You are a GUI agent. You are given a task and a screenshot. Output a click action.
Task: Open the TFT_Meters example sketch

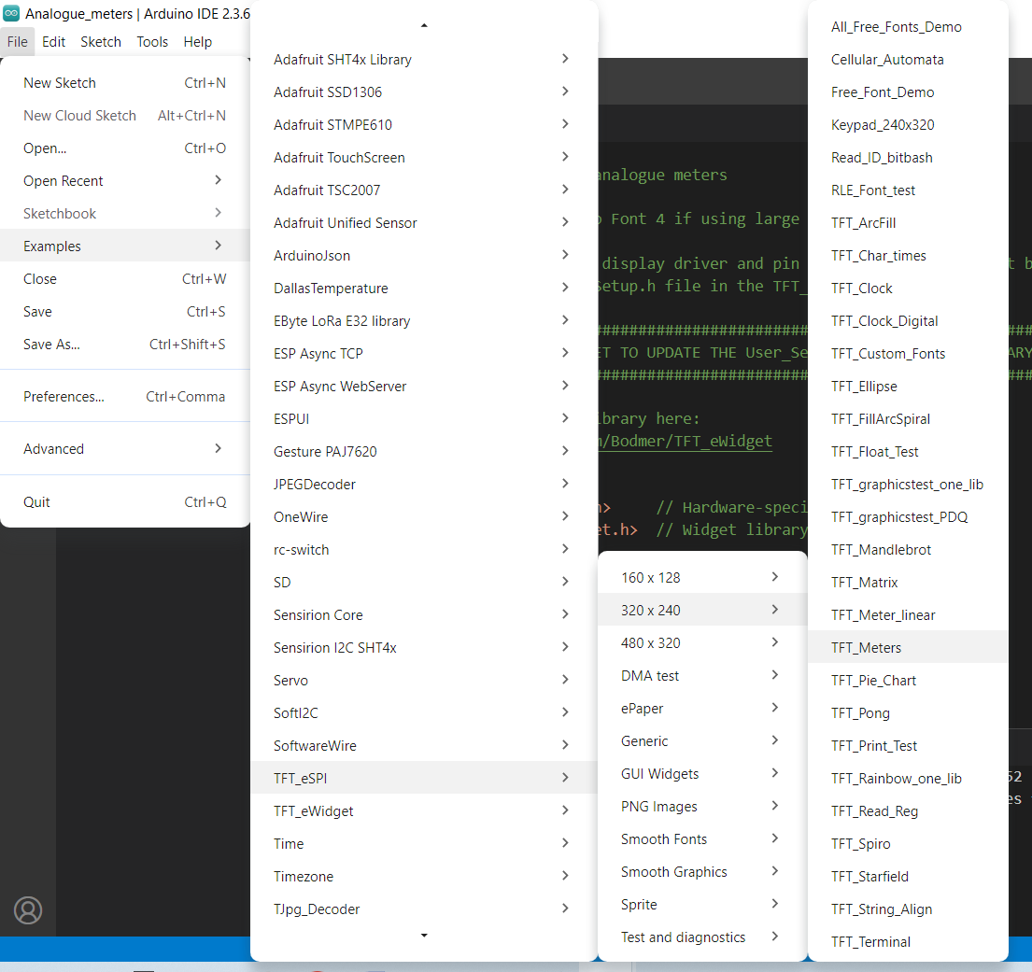pyautogui.click(x=866, y=647)
